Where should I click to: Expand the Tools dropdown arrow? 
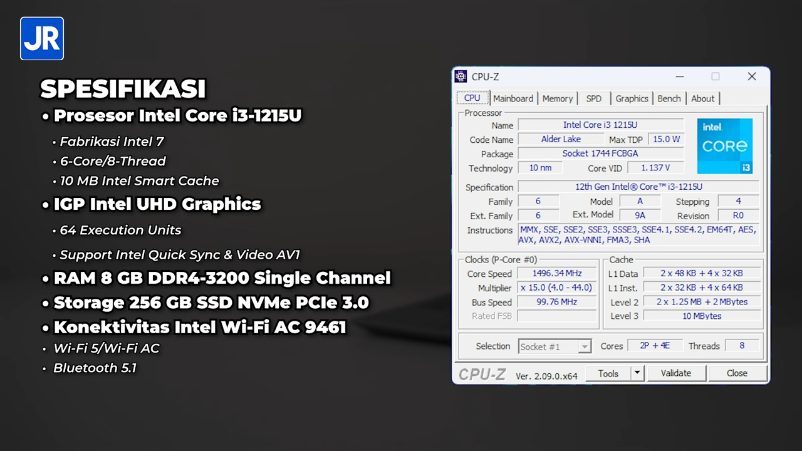637,373
